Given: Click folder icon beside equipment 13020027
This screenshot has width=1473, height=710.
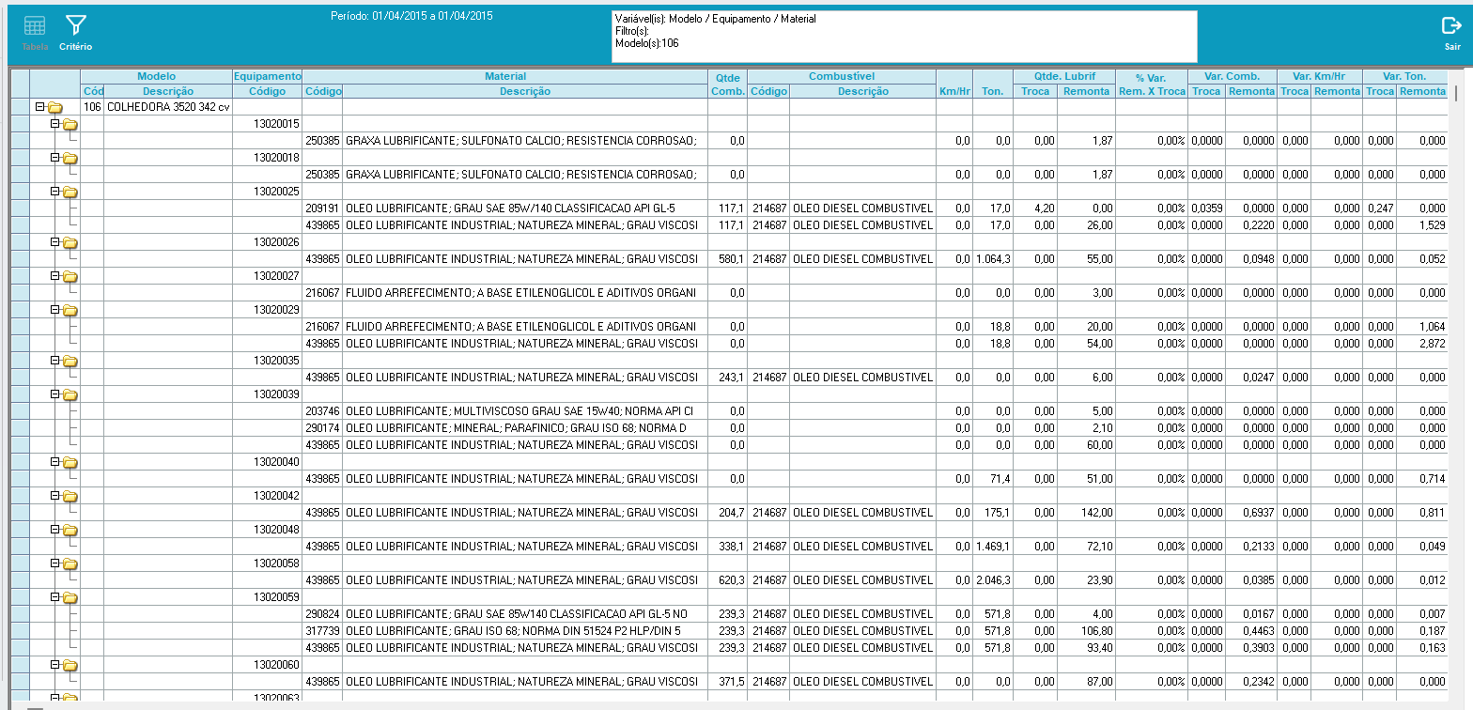Looking at the screenshot, I should pyautogui.click(x=70, y=276).
